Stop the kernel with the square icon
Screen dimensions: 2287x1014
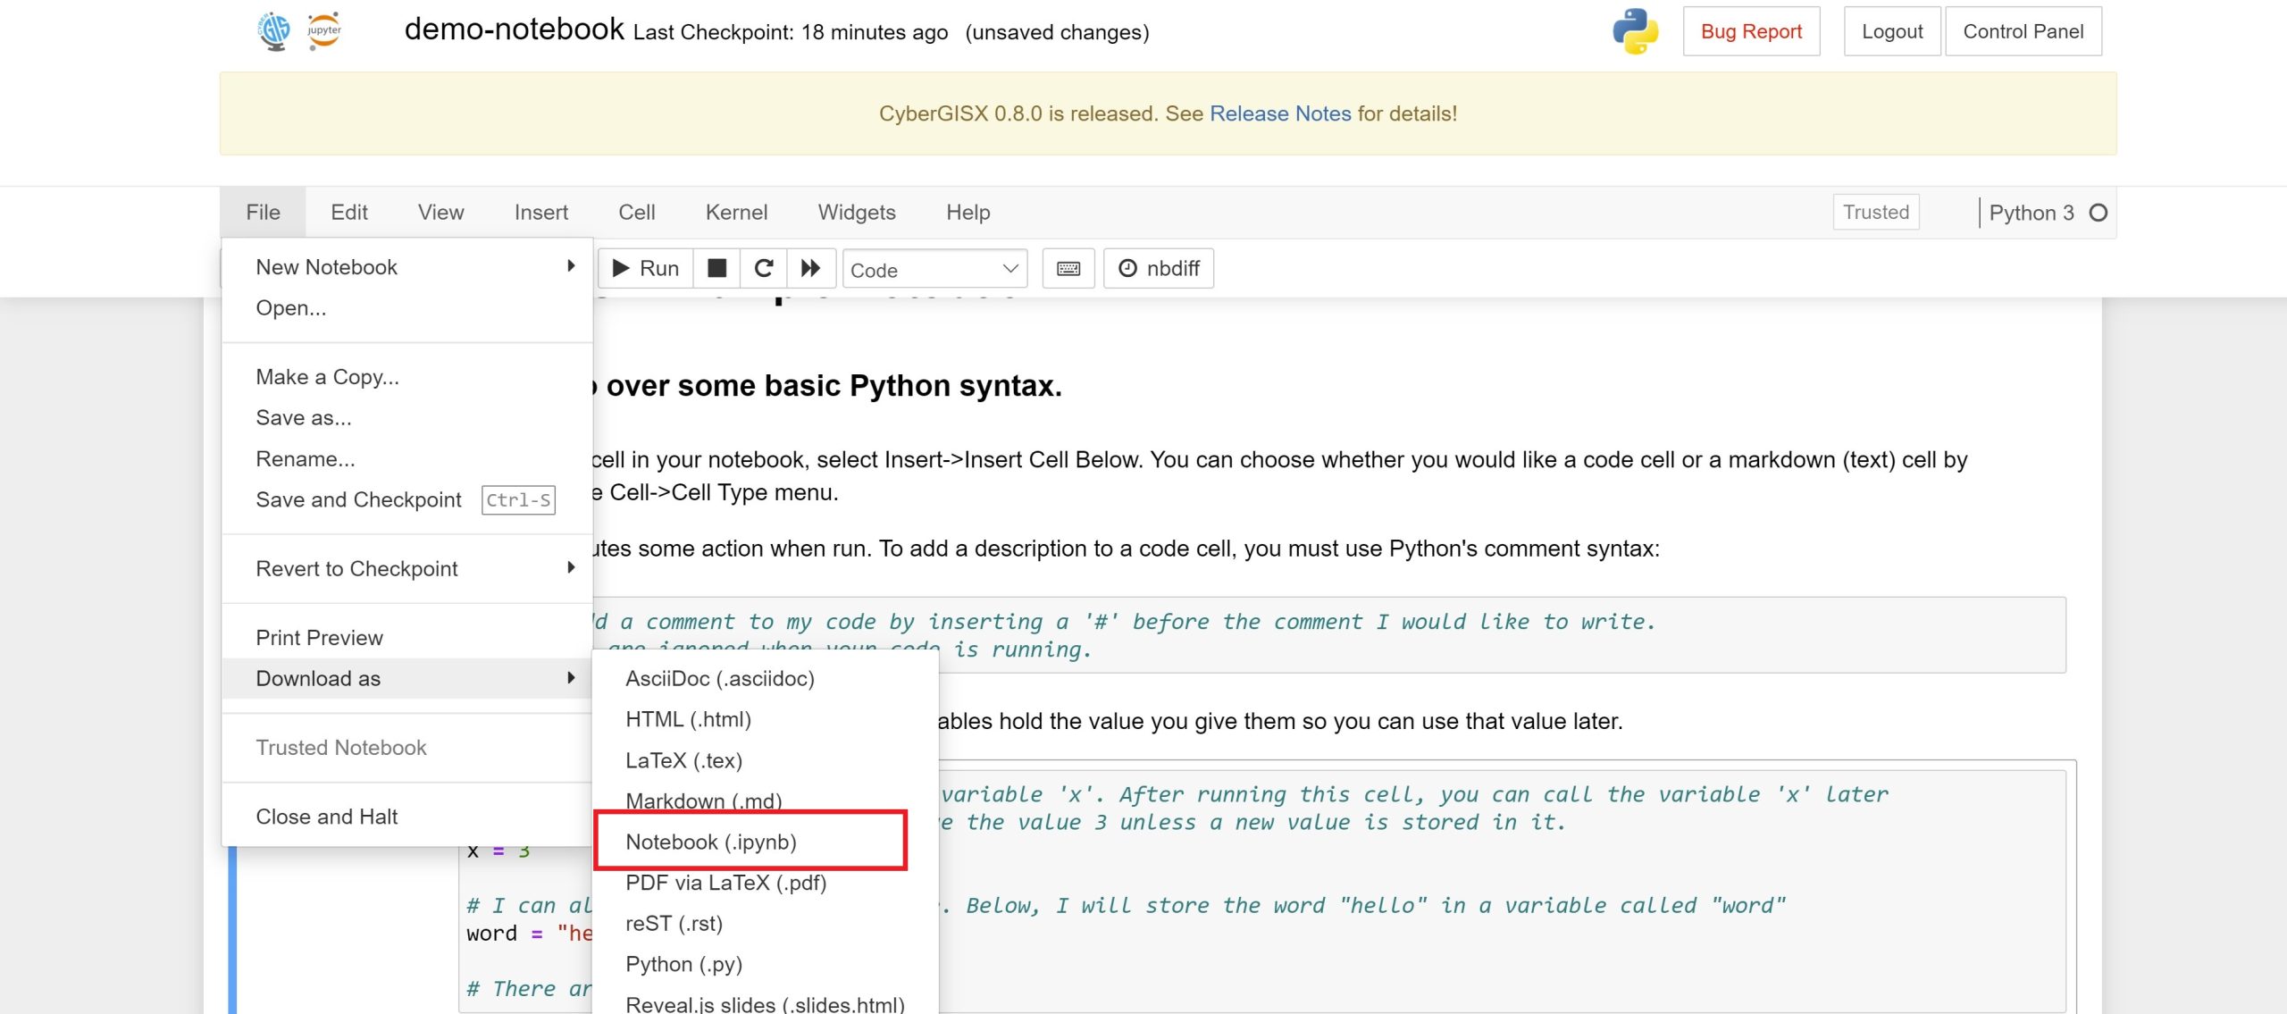[x=716, y=268]
